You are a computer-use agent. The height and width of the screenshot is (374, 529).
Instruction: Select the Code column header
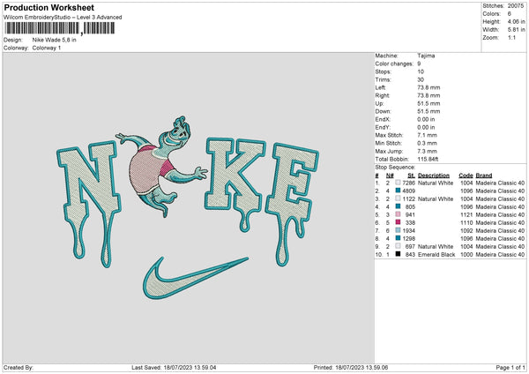466,176
